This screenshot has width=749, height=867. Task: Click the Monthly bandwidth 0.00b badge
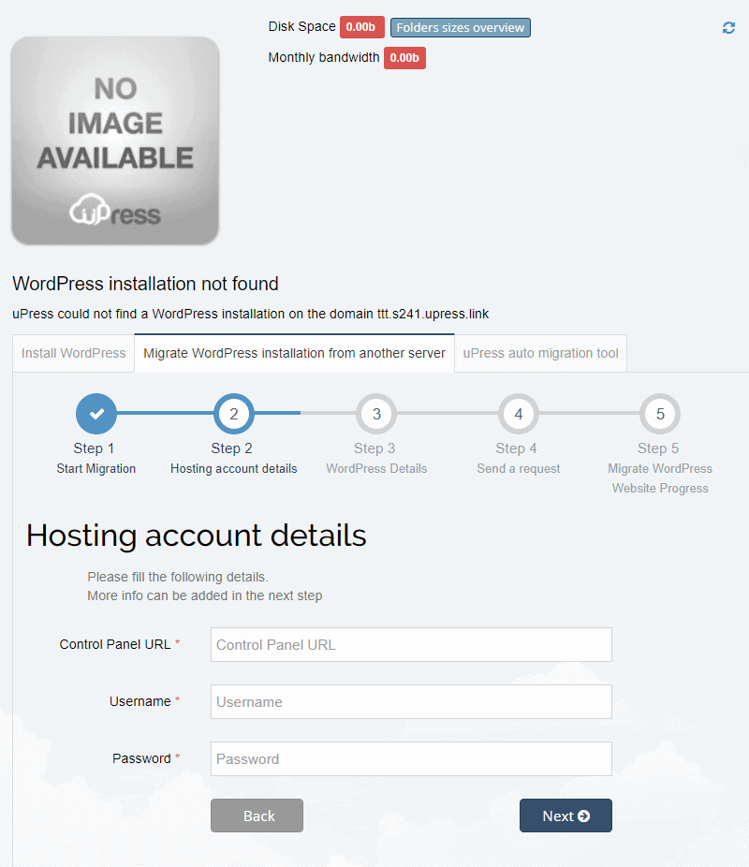[404, 57]
